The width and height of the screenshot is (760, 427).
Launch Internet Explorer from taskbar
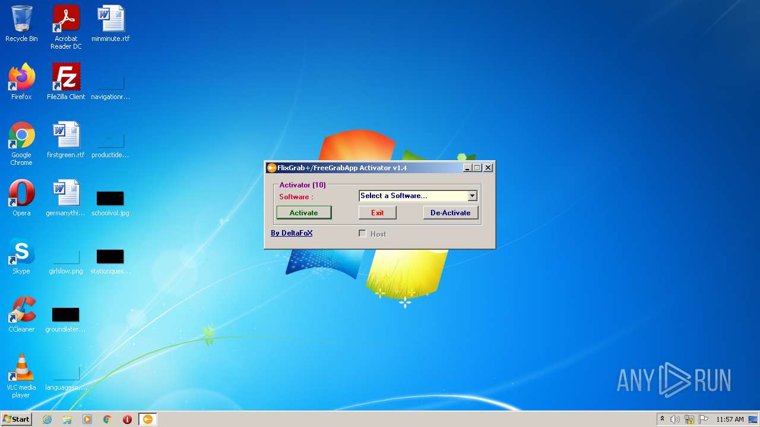click(47, 419)
